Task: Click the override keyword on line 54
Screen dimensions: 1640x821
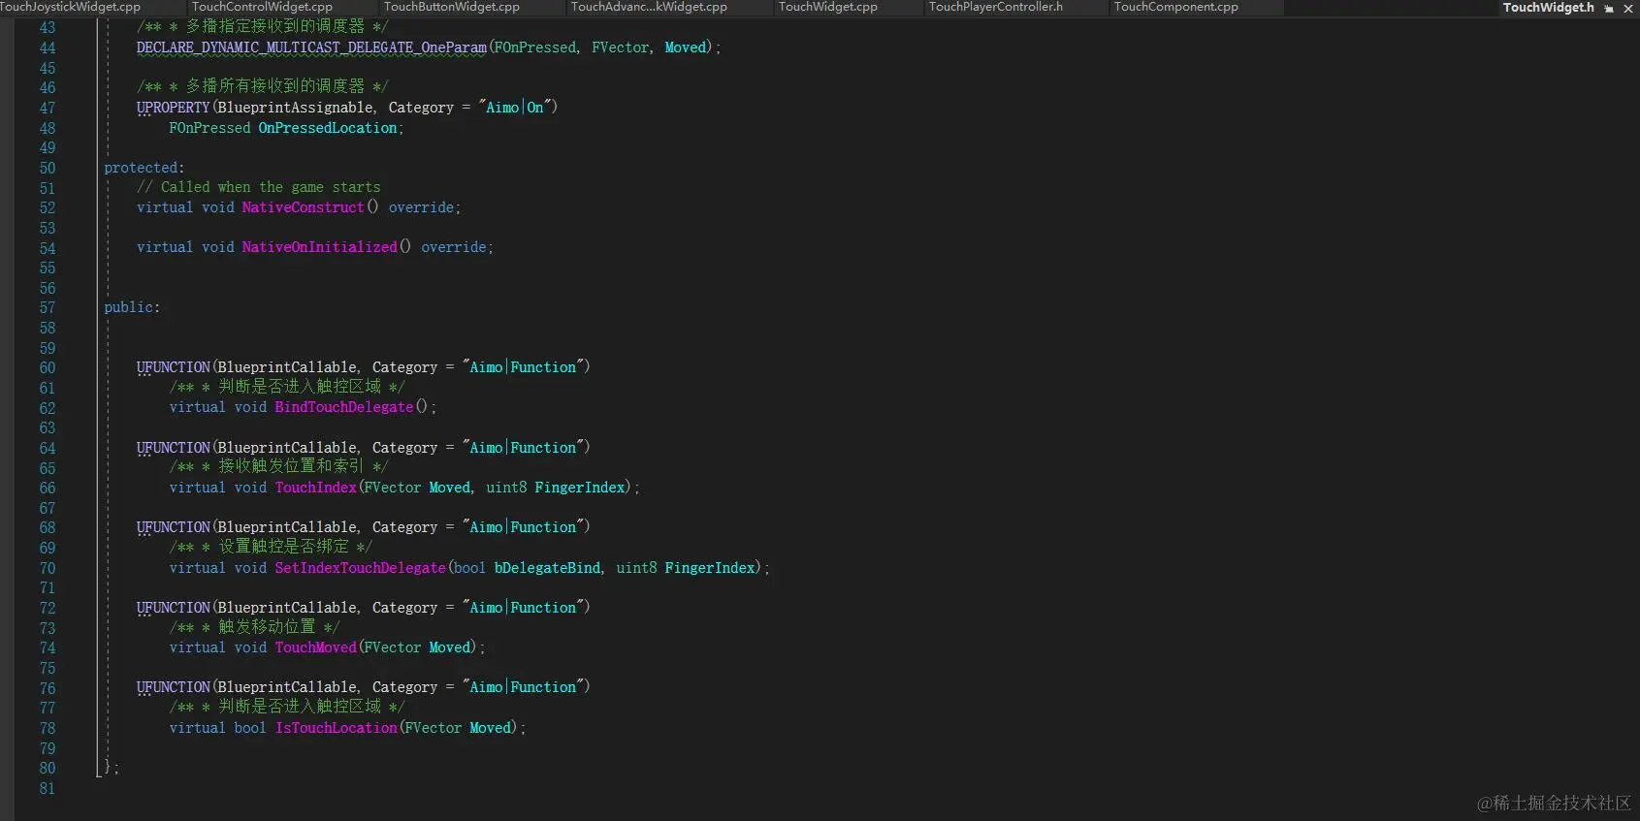Action: [x=453, y=247]
